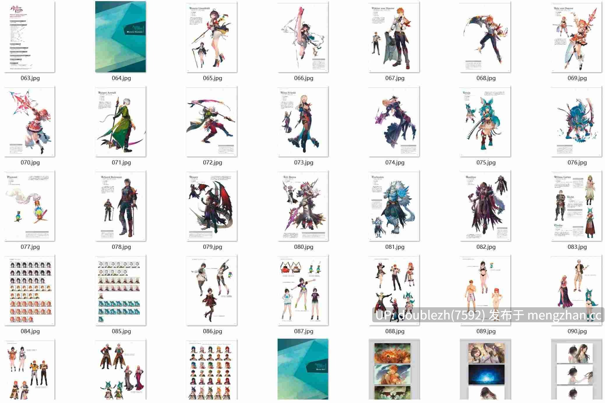Click the caption text 066.jpg
The height and width of the screenshot is (403, 605).
coord(304,78)
